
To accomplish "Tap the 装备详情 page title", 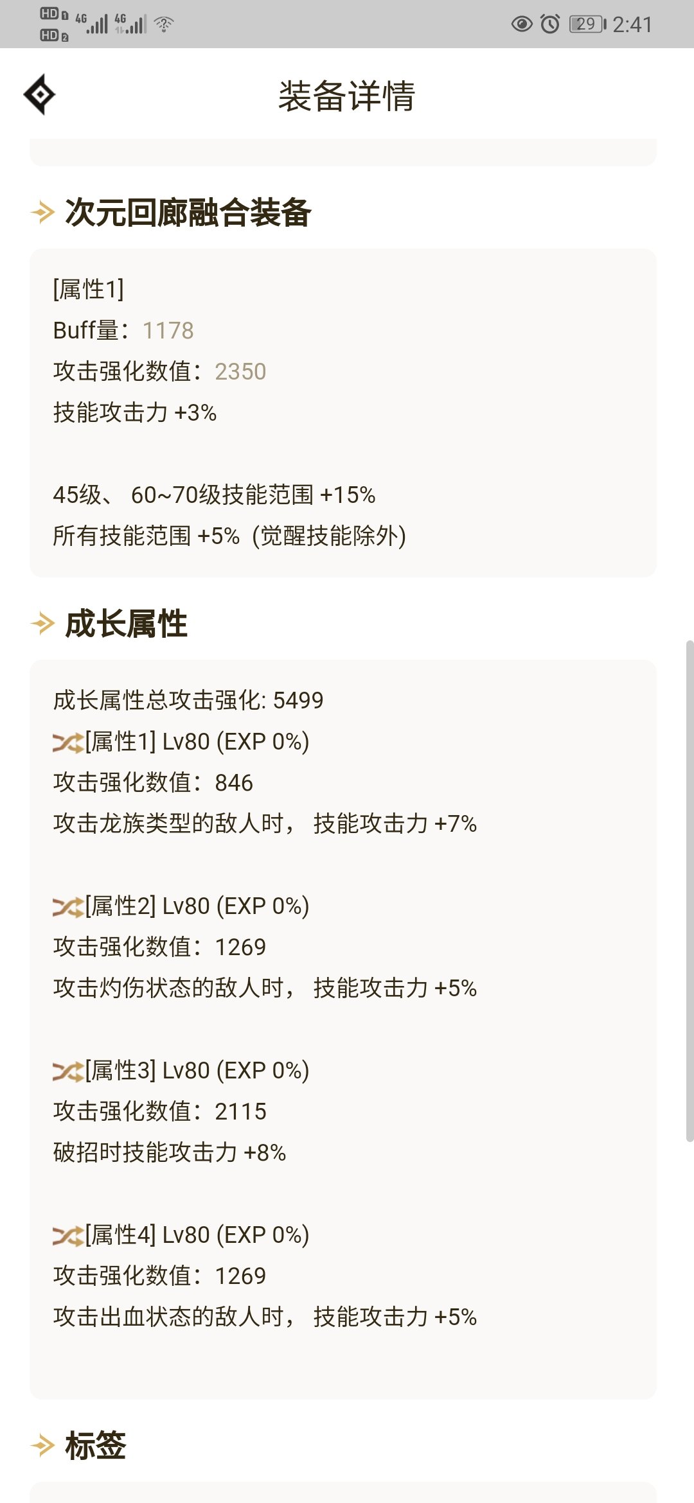I will (x=347, y=96).
